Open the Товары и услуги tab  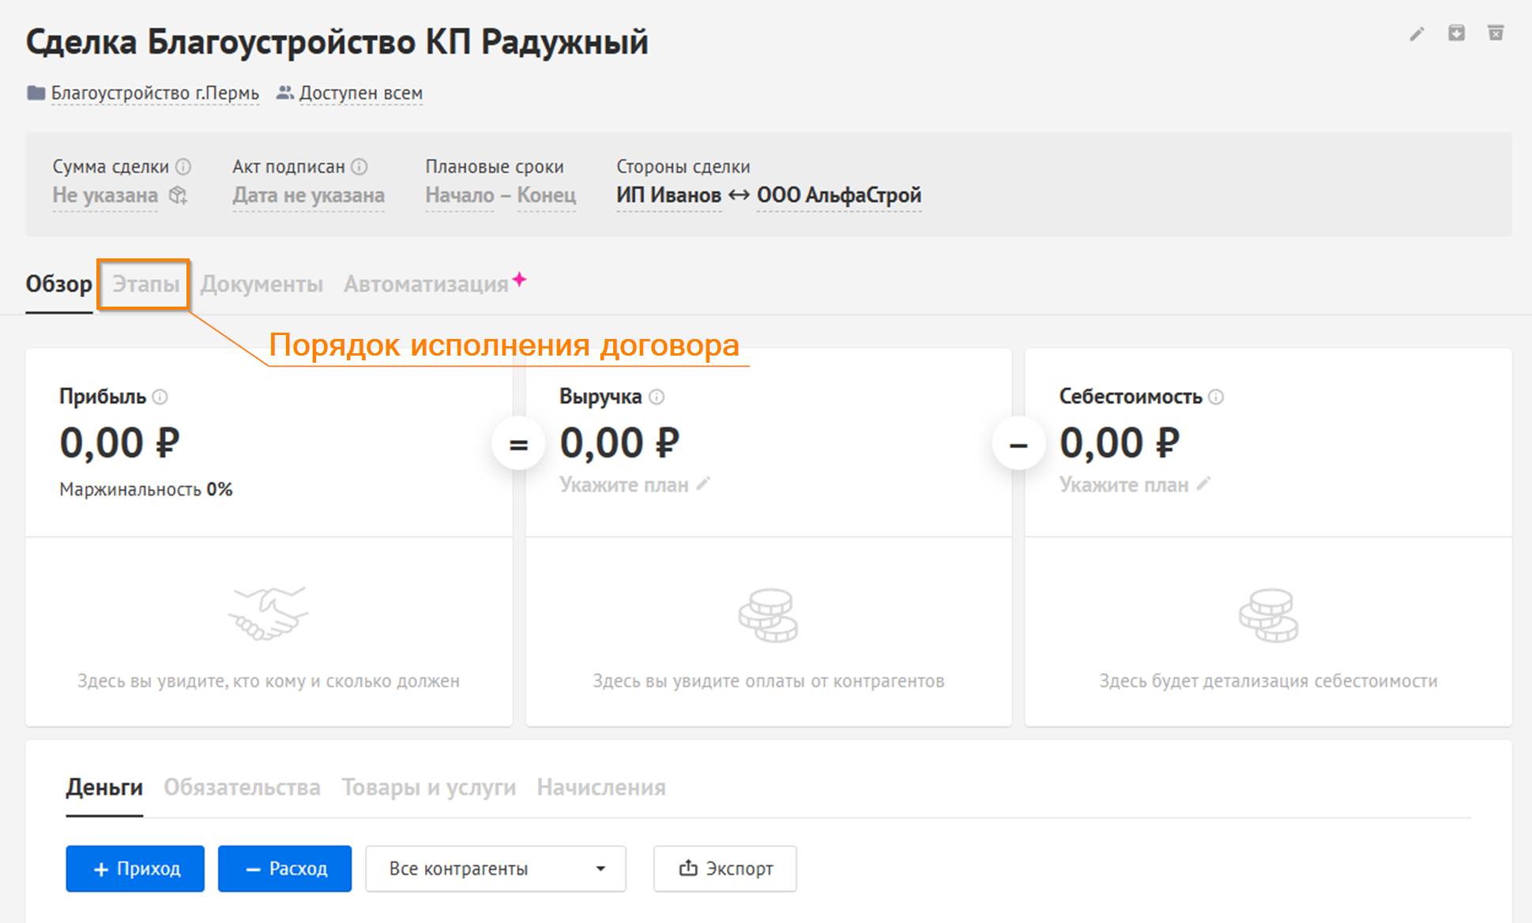(x=428, y=787)
